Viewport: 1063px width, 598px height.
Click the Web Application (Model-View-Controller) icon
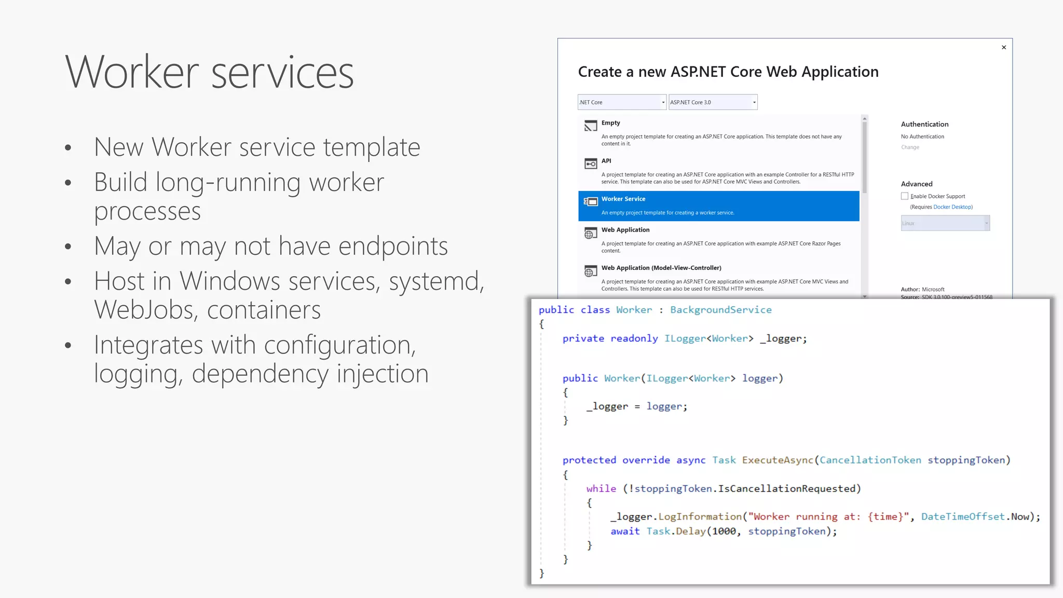(591, 271)
